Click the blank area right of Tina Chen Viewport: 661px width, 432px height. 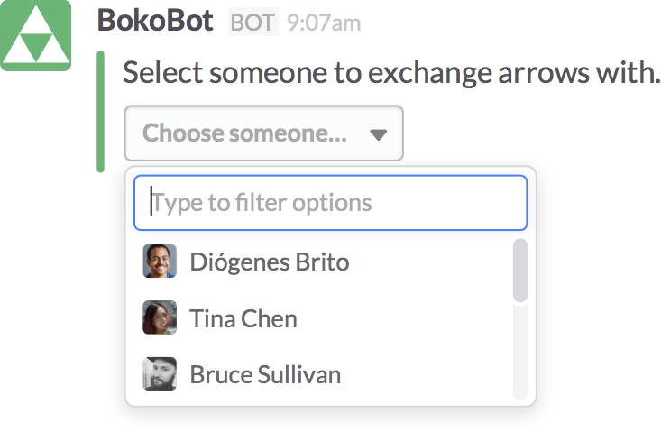pyautogui.click(x=406, y=318)
